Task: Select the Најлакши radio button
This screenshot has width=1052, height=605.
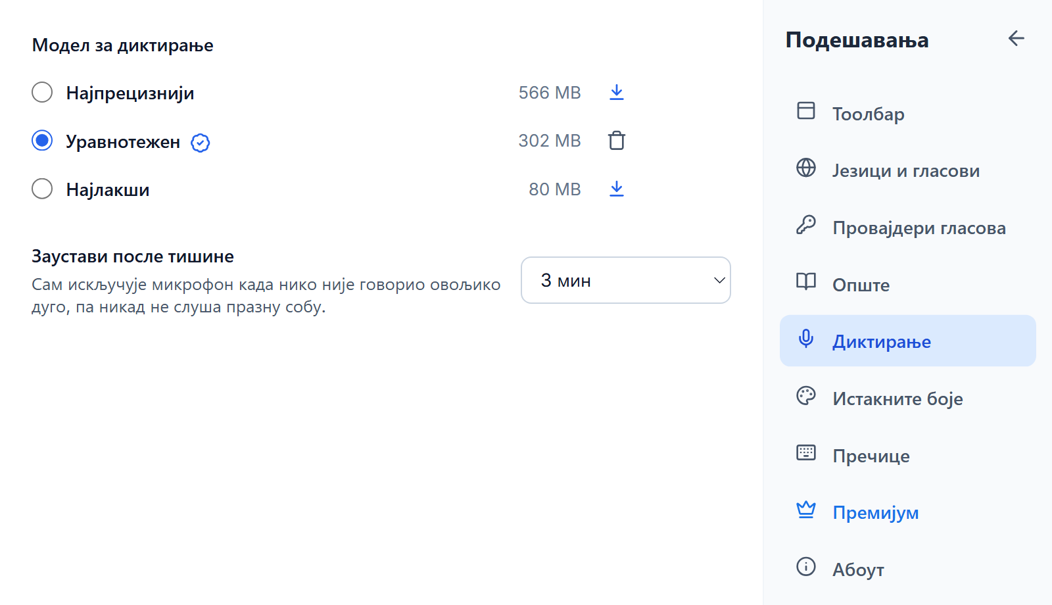Action: pos(42,189)
